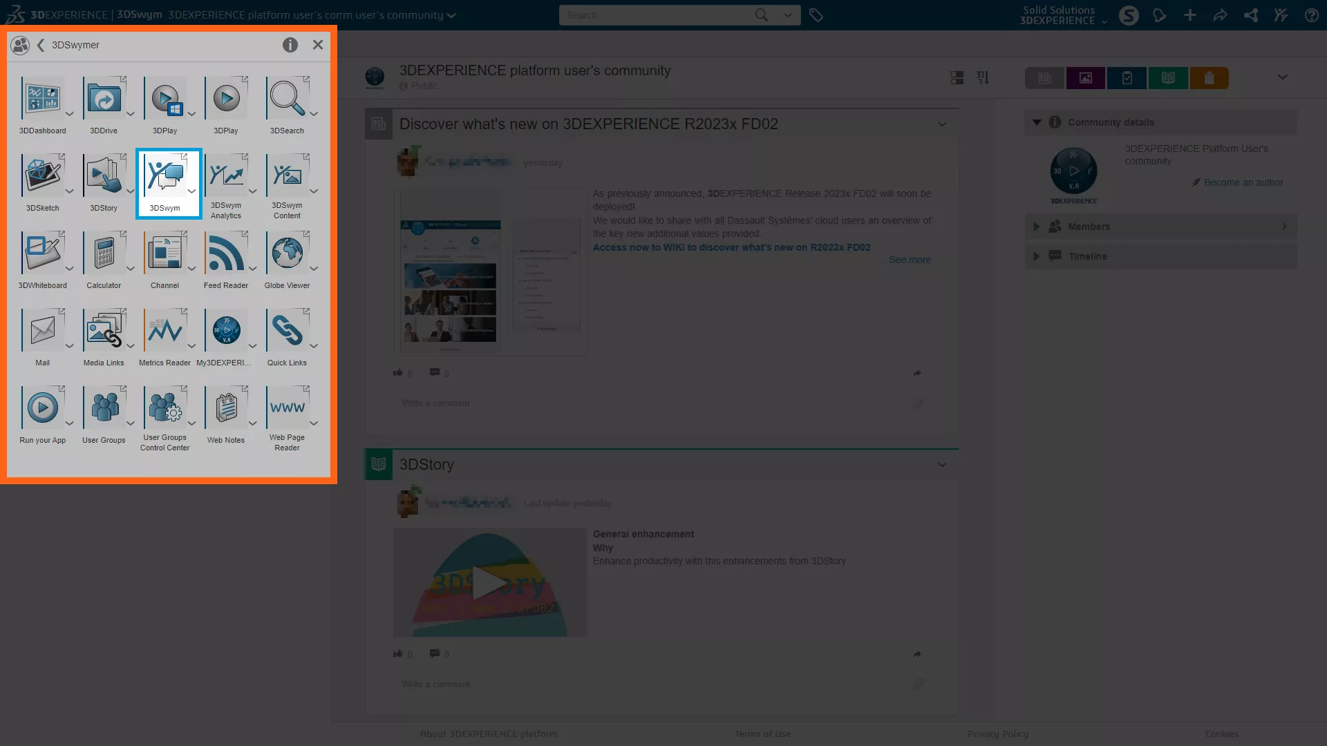Open the 3DSearch app
Screen dimensions: 1327x746
pyautogui.click(x=287, y=100)
